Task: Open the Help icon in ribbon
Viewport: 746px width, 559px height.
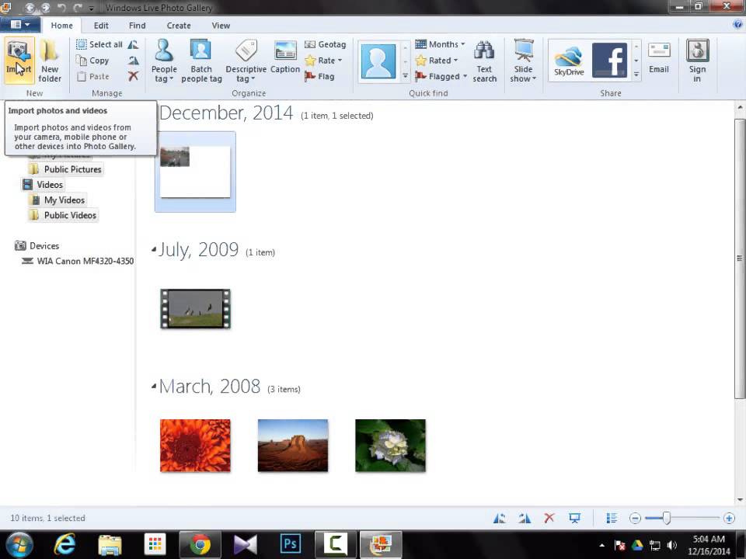Action: point(738,24)
